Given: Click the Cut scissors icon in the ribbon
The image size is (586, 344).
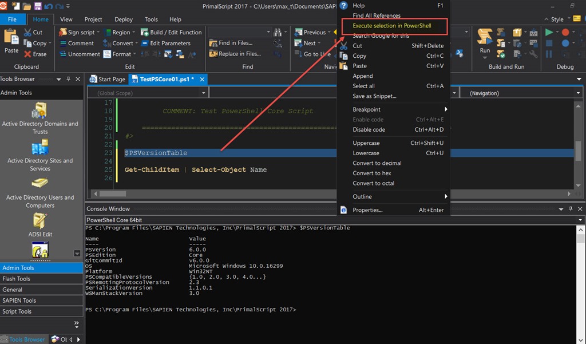Looking at the screenshot, I should pos(27,33).
